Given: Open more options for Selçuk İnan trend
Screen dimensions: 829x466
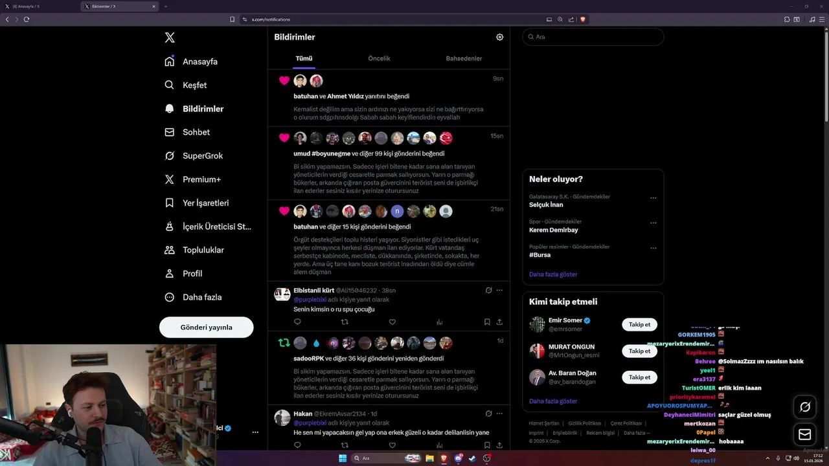Looking at the screenshot, I should click(x=653, y=198).
